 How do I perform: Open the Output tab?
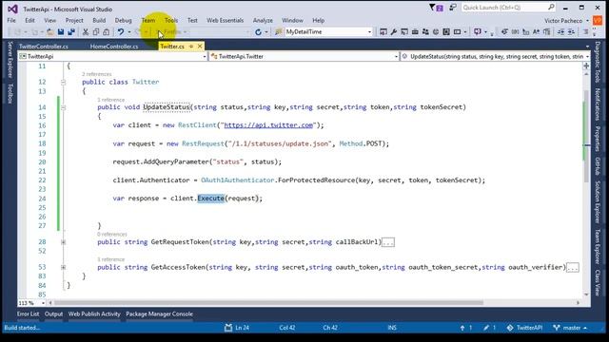click(x=53, y=314)
